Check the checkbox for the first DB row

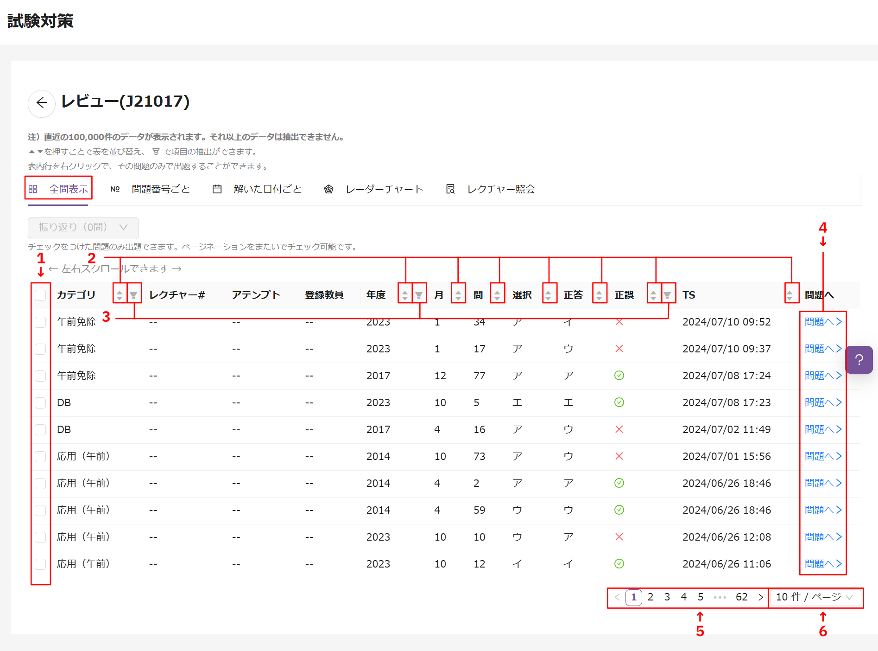pyautogui.click(x=41, y=402)
